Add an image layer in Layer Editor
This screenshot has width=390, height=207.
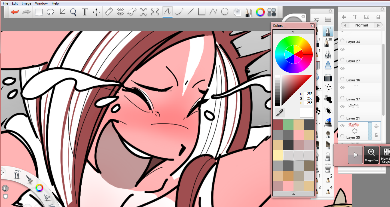click(367, 17)
